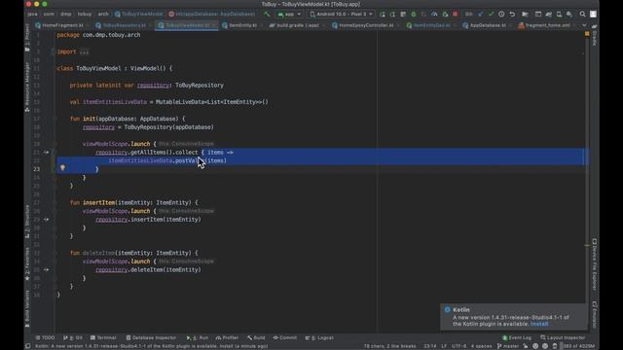Click the Profile app toolbar icon
Image resolution: width=623 pixels, height=350 pixels.
pyautogui.click(x=434, y=14)
